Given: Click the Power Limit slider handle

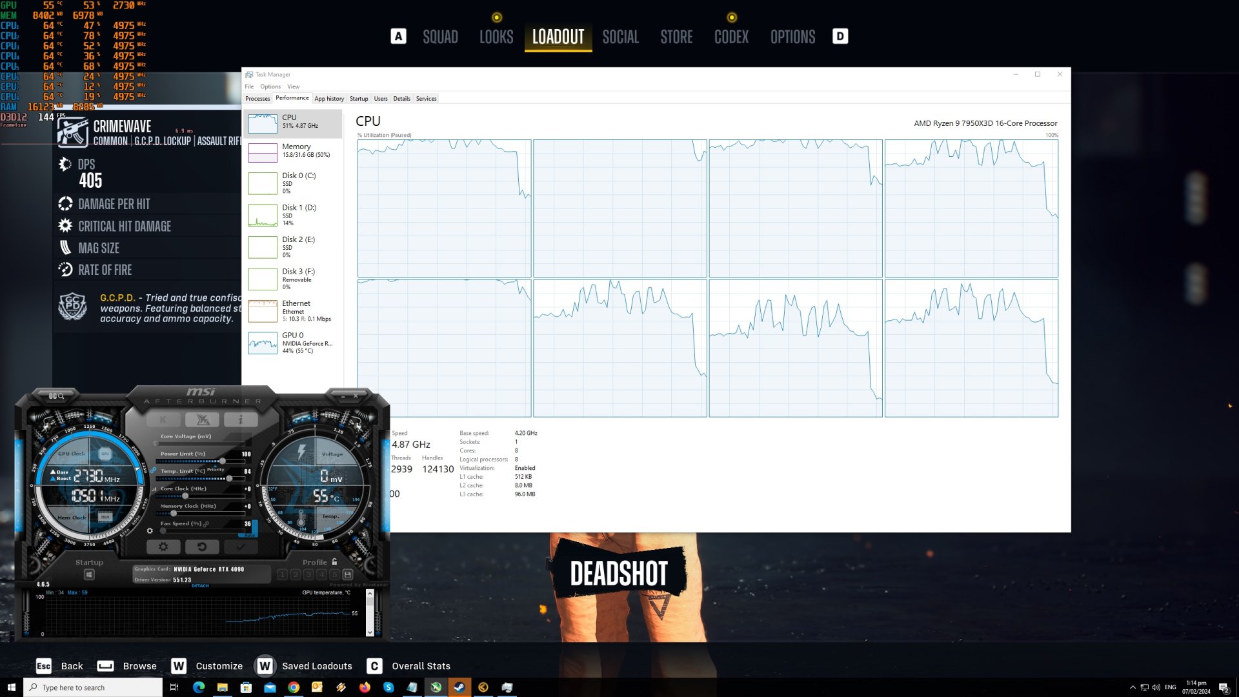Looking at the screenshot, I should click(x=223, y=461).
